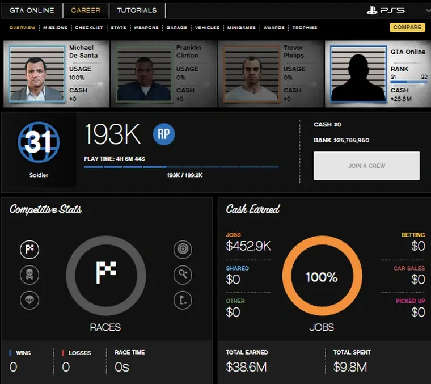Click the GTA Online rank progress bar
431x384 pixels.
click(x=409, y=82)
